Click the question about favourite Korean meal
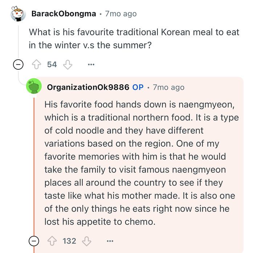The image size is (254, 253). [x=134, y=38]
